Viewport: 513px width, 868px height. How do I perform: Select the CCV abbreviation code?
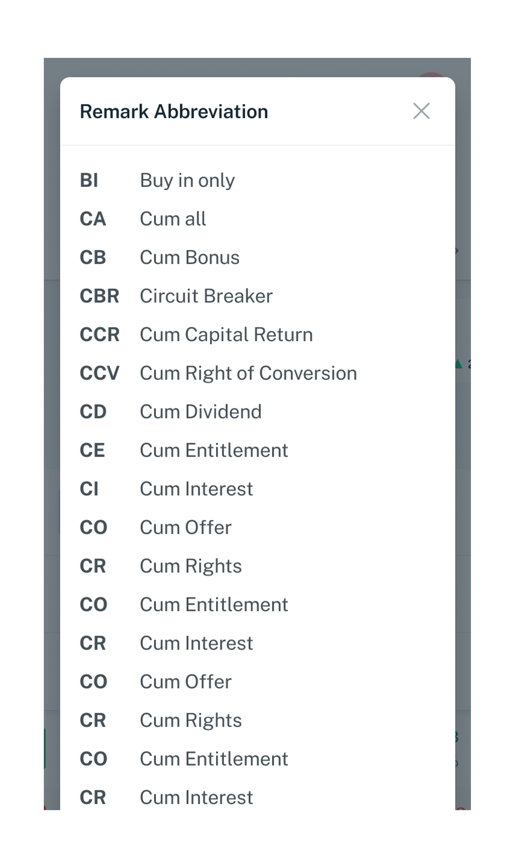coord(100,373)
